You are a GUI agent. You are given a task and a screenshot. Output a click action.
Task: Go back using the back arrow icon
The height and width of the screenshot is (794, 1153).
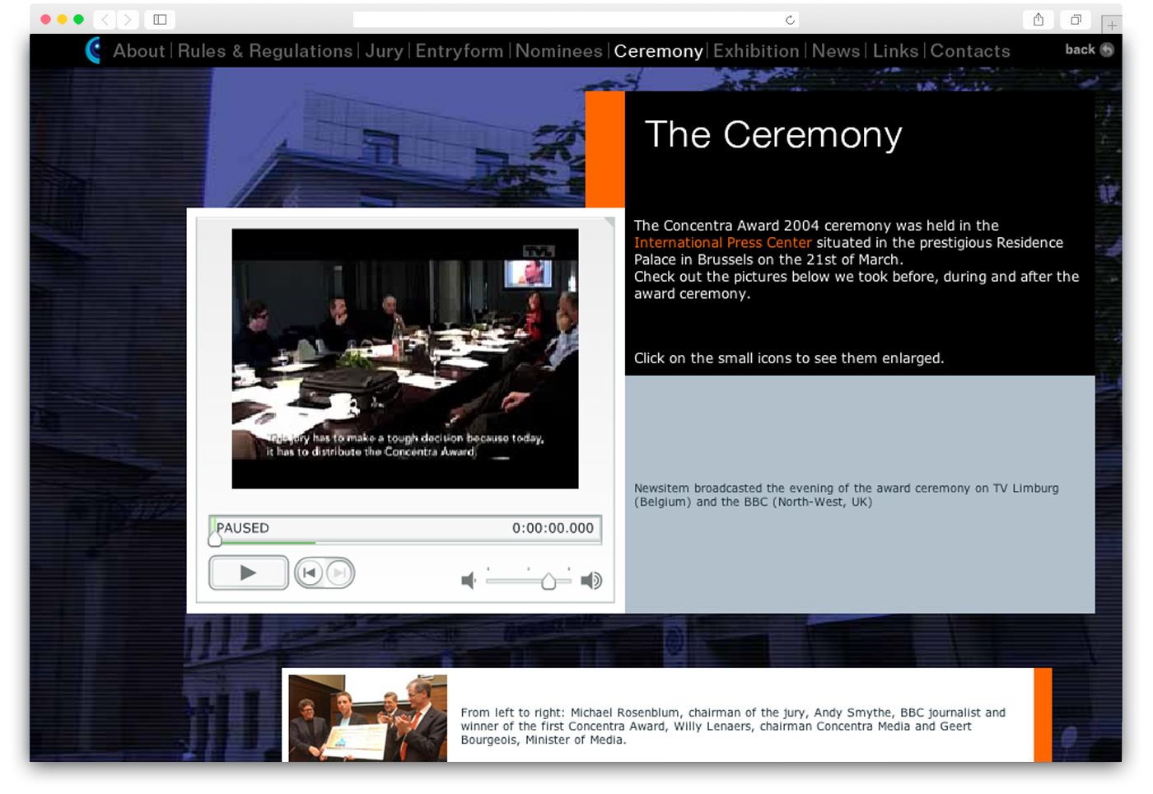tap(1107, 49)
